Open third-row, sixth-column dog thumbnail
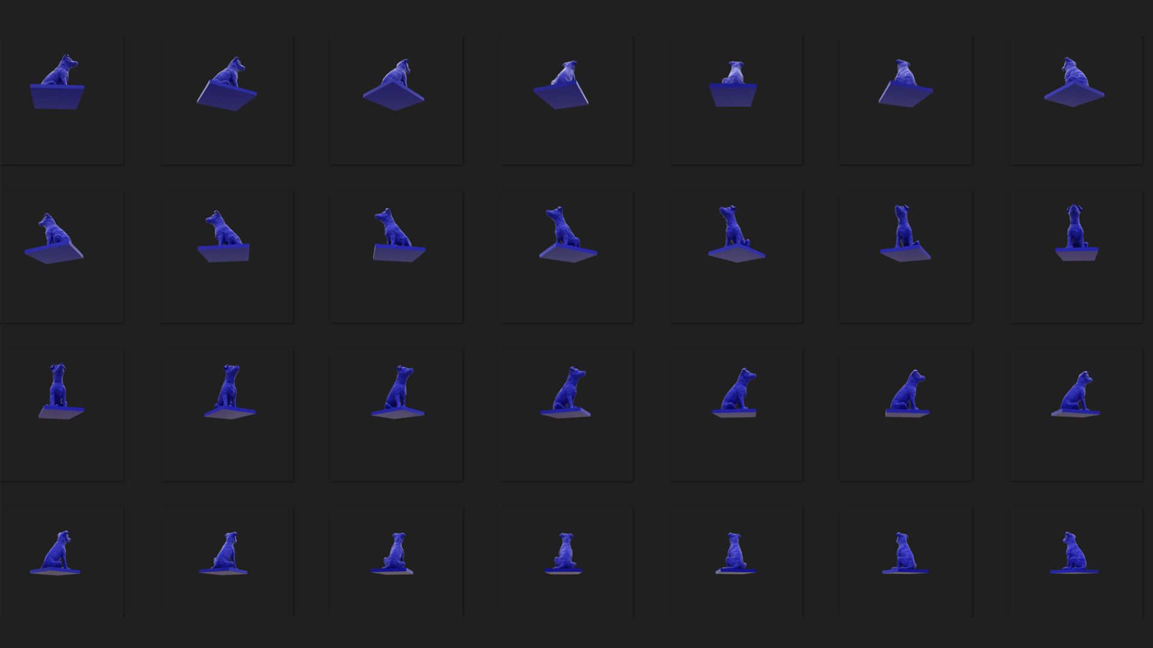Viewport: 1153px width, 648px height. pos(906,415)
